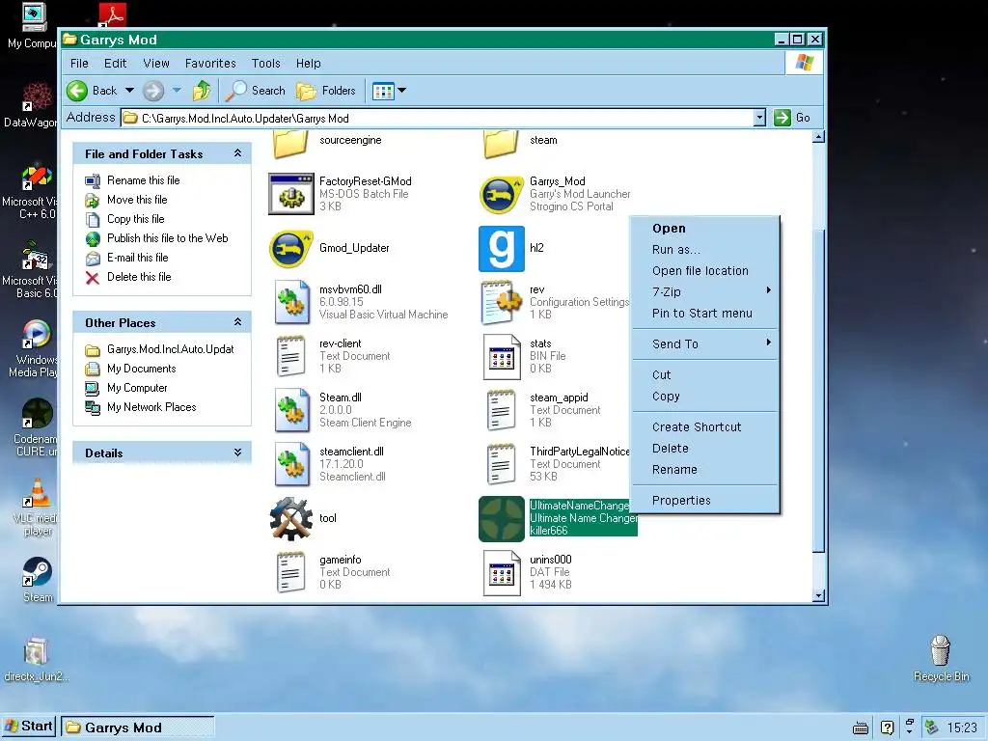Choose Run as... in context menu
The width and height of the screenshot is (988, 741).
click(705, 250)
